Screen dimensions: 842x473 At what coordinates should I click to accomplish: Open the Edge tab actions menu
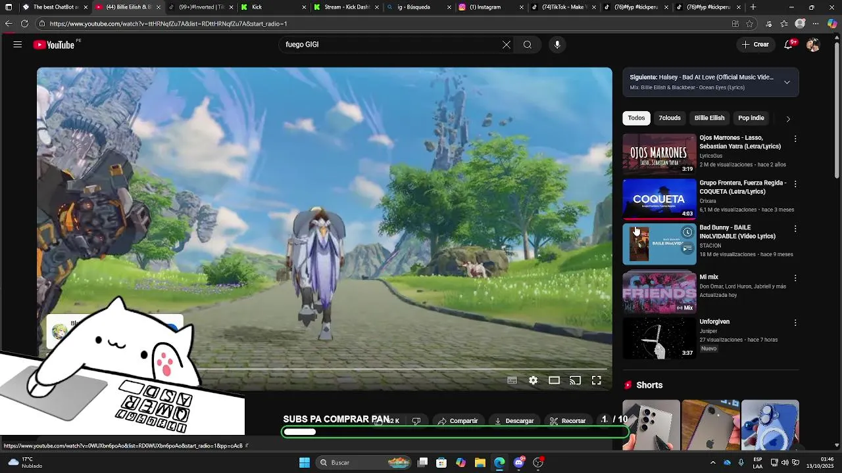[9, 7]
